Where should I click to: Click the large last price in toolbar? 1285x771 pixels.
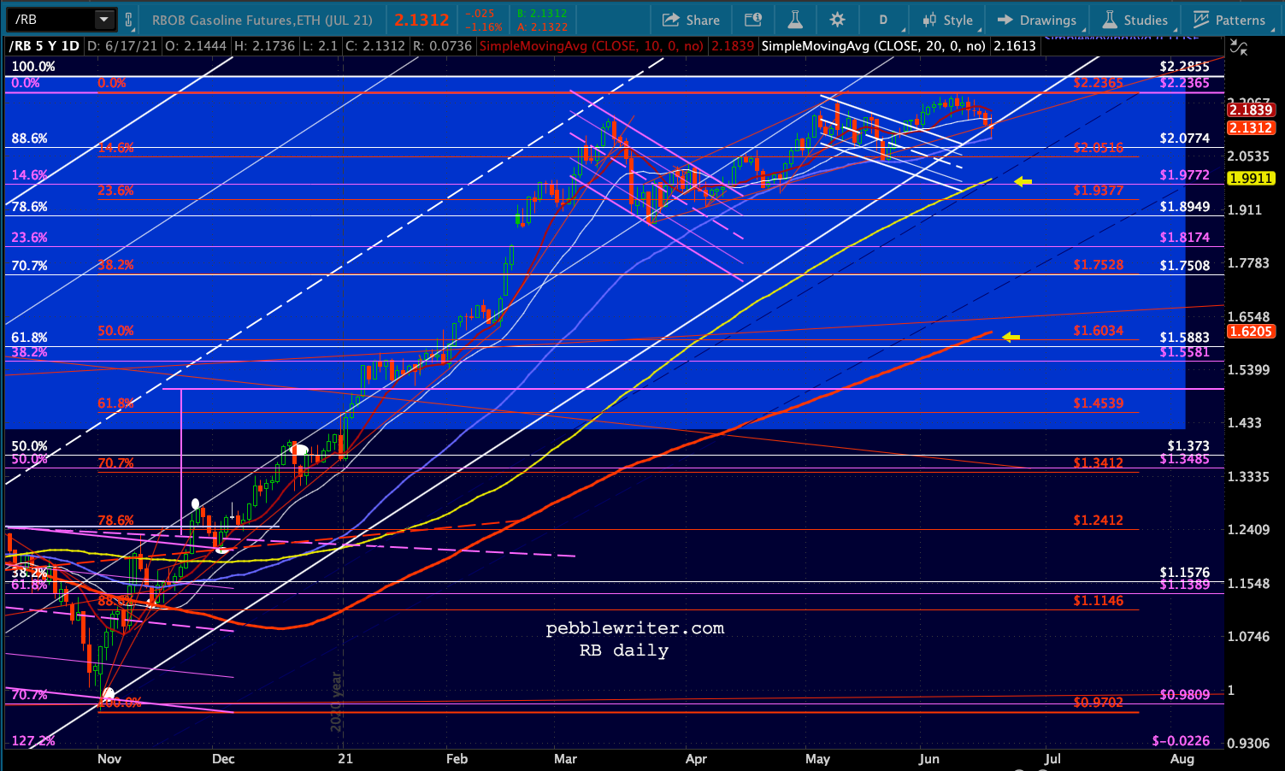tap(422, 20)
